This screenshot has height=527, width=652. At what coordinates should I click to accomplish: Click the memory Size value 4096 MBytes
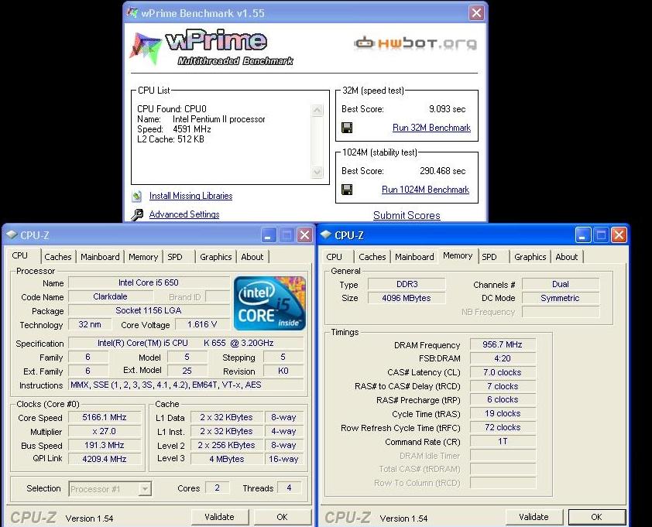click(407, 298)
